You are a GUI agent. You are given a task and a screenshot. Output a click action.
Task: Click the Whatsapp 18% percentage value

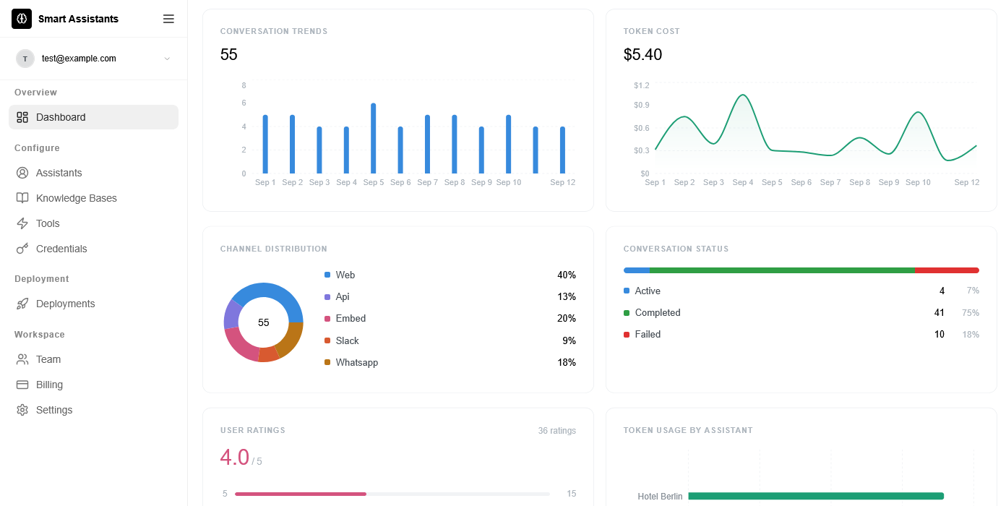tap(567, 362)
